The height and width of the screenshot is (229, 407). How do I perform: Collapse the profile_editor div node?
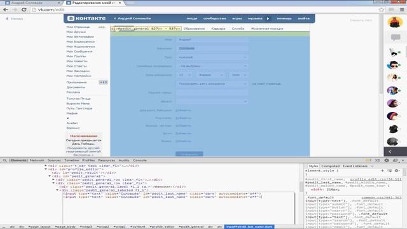click(46, 169)
